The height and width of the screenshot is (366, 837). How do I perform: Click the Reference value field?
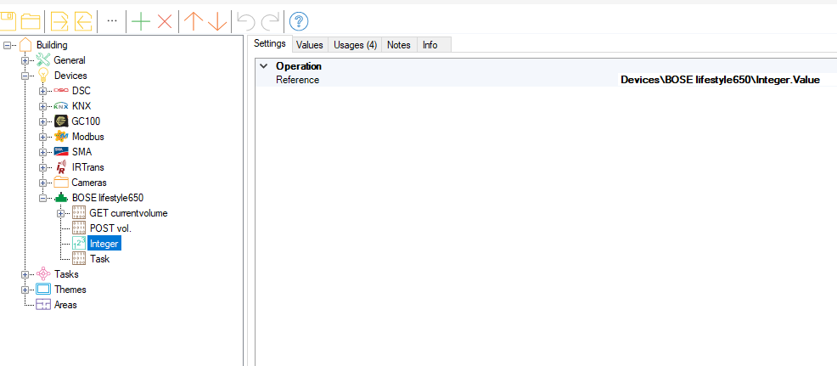(720, 80)
